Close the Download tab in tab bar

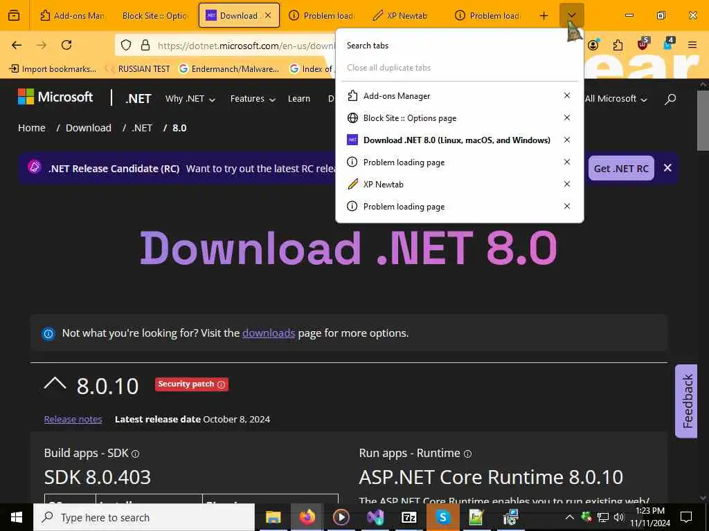pos(268,16)
